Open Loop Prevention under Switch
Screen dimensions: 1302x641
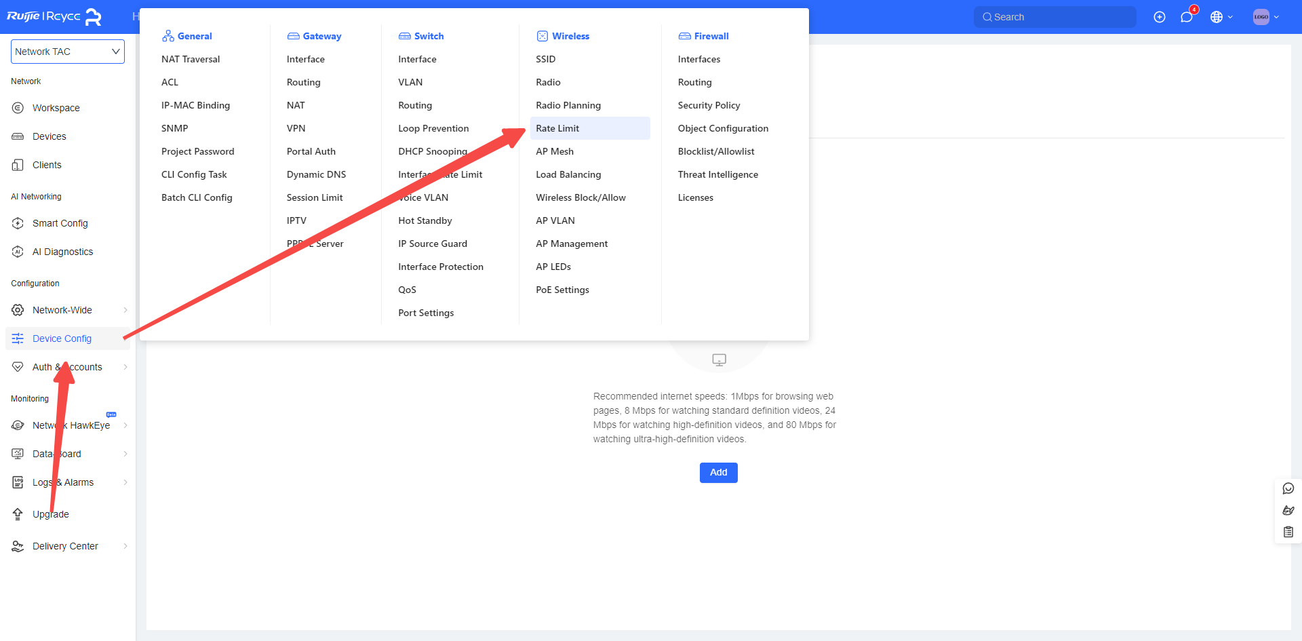pyautogui.click(x=433, y=128)
